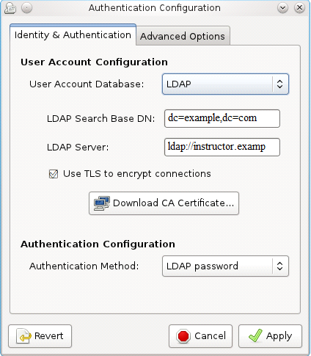The image size is (311, 356).
Task: Toggle Use TLS to encrypt connections
Action: coord(54,174)
